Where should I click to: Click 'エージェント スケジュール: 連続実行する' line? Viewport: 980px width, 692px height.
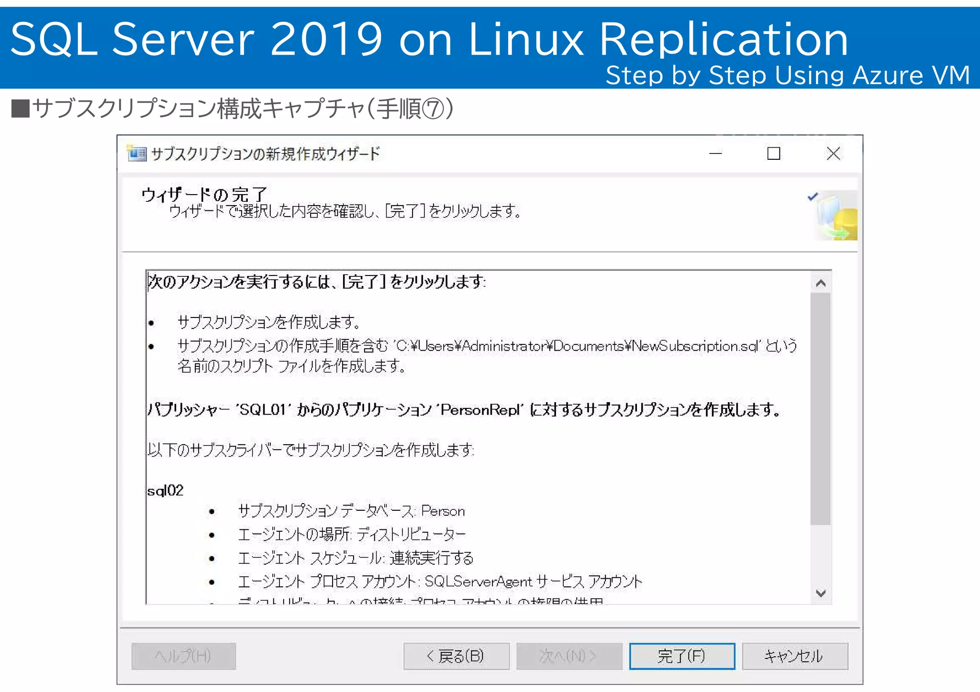356,558
